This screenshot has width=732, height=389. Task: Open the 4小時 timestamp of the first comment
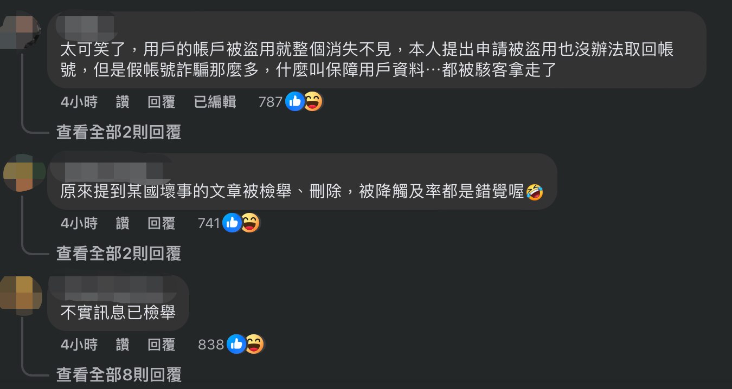(79, 101)
